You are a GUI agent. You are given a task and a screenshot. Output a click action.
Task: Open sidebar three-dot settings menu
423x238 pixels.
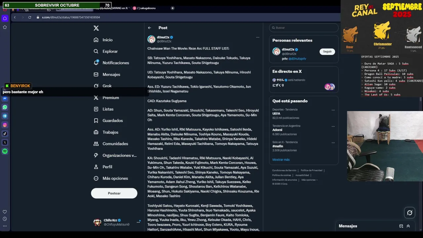(5, 226)
